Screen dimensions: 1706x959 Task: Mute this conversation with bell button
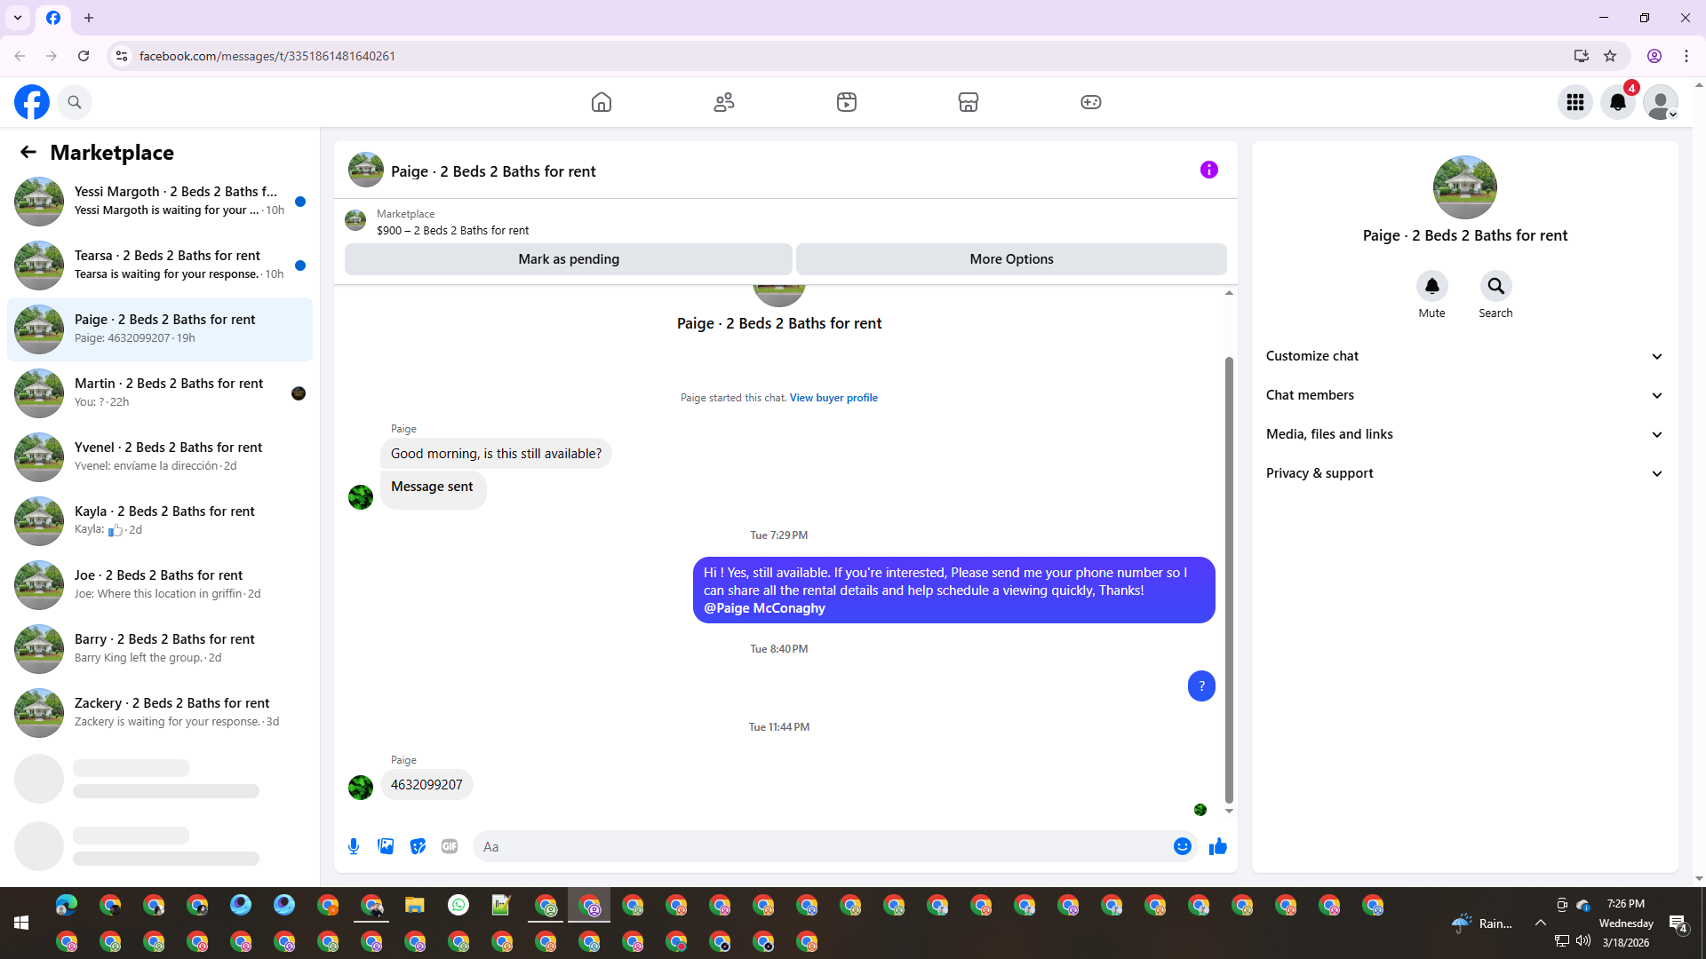tap(1431, 286)
